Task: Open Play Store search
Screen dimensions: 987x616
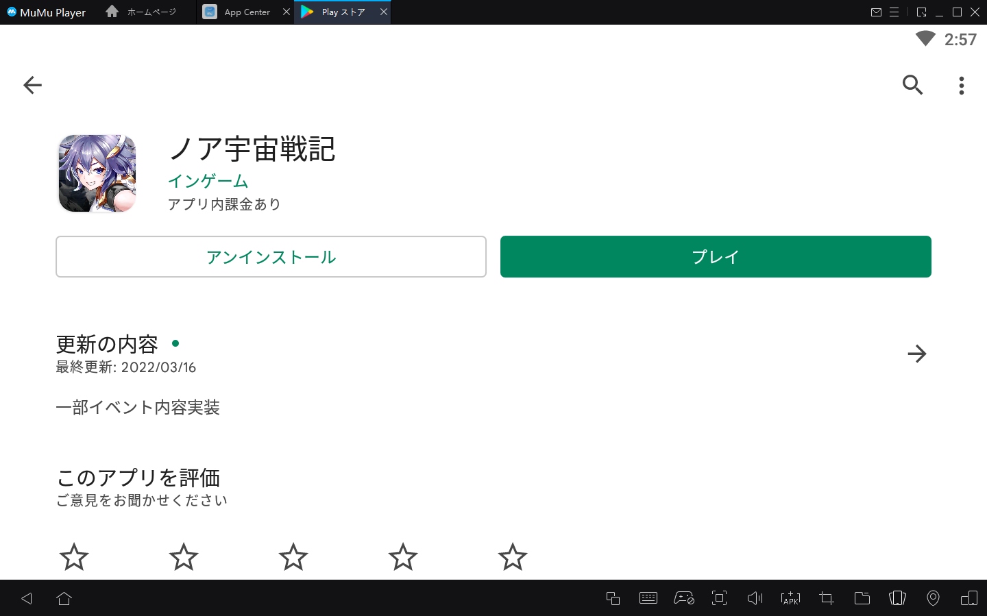Action: click(x=912, y=85)
